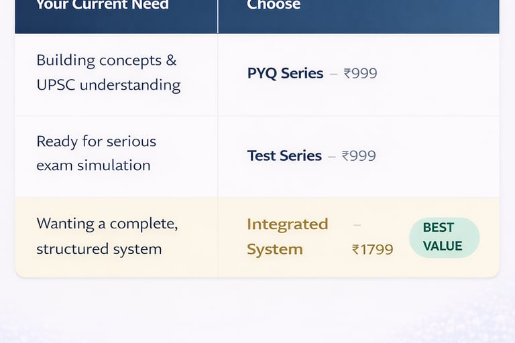
Task: Select the PYQ Series option
Action: pyautogui.click(x=285, y=74)
